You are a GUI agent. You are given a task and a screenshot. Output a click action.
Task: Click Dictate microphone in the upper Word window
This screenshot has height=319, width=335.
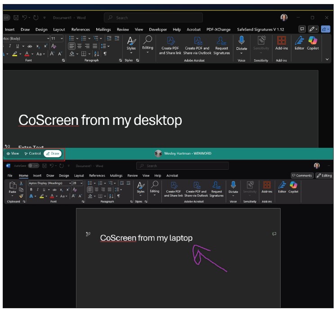(241, 41)
